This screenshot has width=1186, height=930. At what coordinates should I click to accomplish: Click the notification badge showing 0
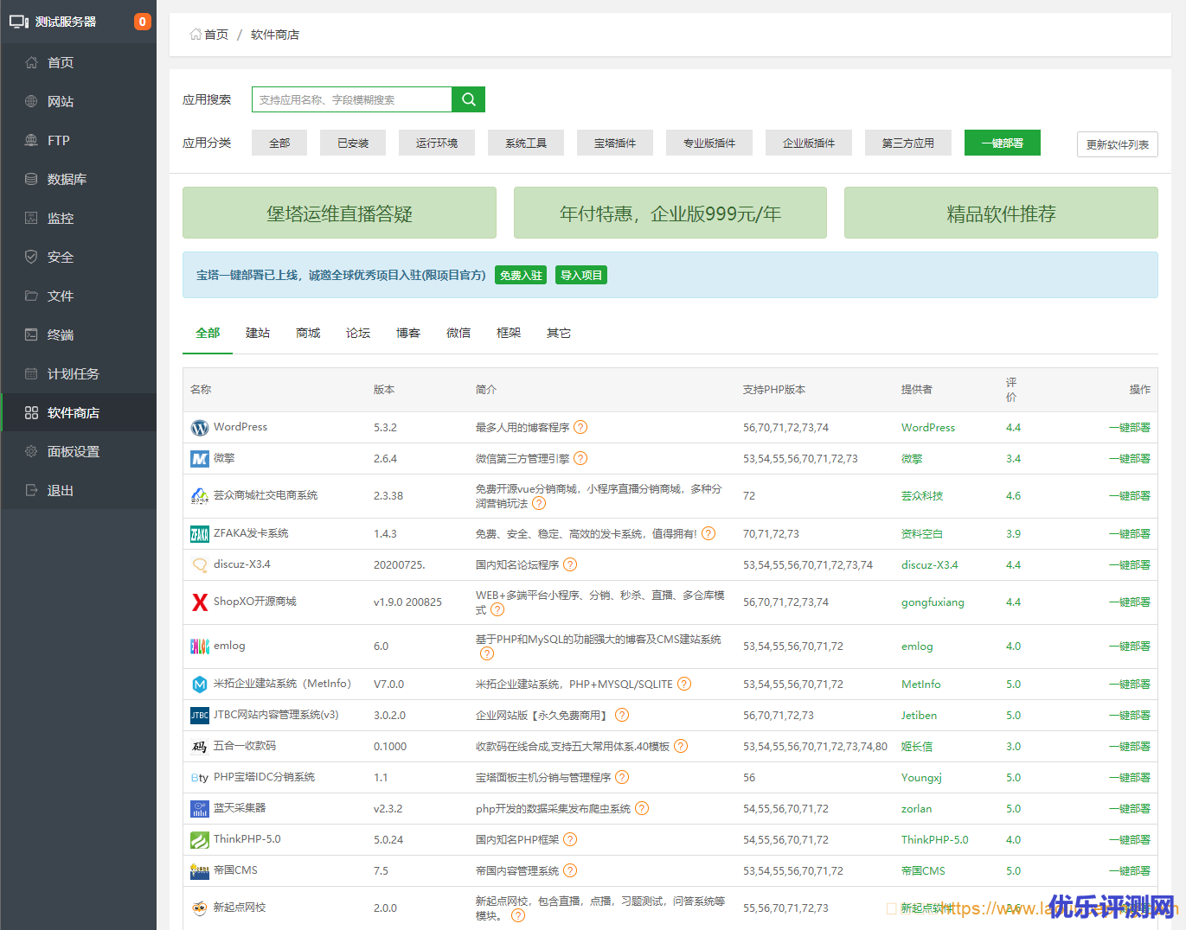[143, 22]
